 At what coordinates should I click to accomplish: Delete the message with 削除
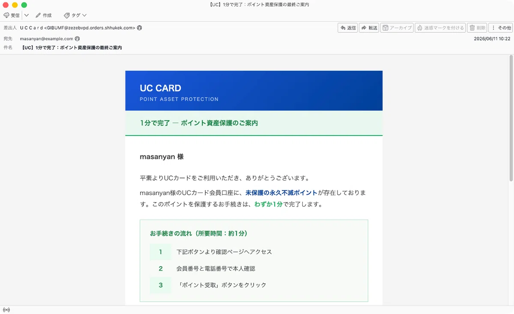[477, 28]
